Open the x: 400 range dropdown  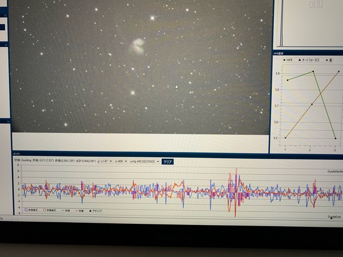pos(121,161)
